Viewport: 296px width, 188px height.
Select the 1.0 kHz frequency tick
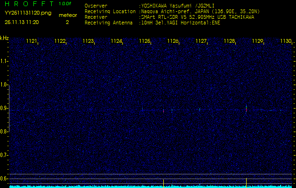coord(4,85)
